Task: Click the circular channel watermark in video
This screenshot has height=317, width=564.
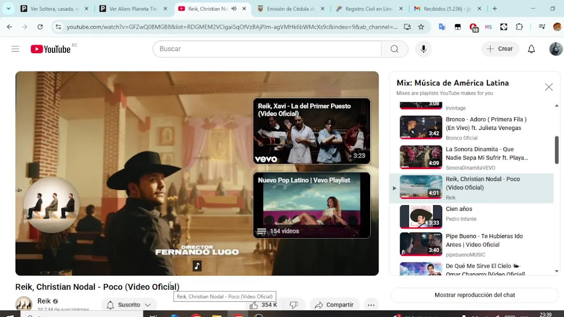Action: click(51, 205)
